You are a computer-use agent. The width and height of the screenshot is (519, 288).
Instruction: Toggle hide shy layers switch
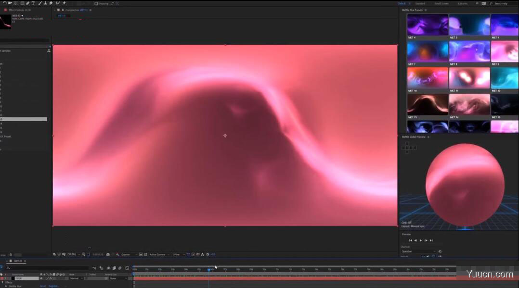click(x=108, y=268)
